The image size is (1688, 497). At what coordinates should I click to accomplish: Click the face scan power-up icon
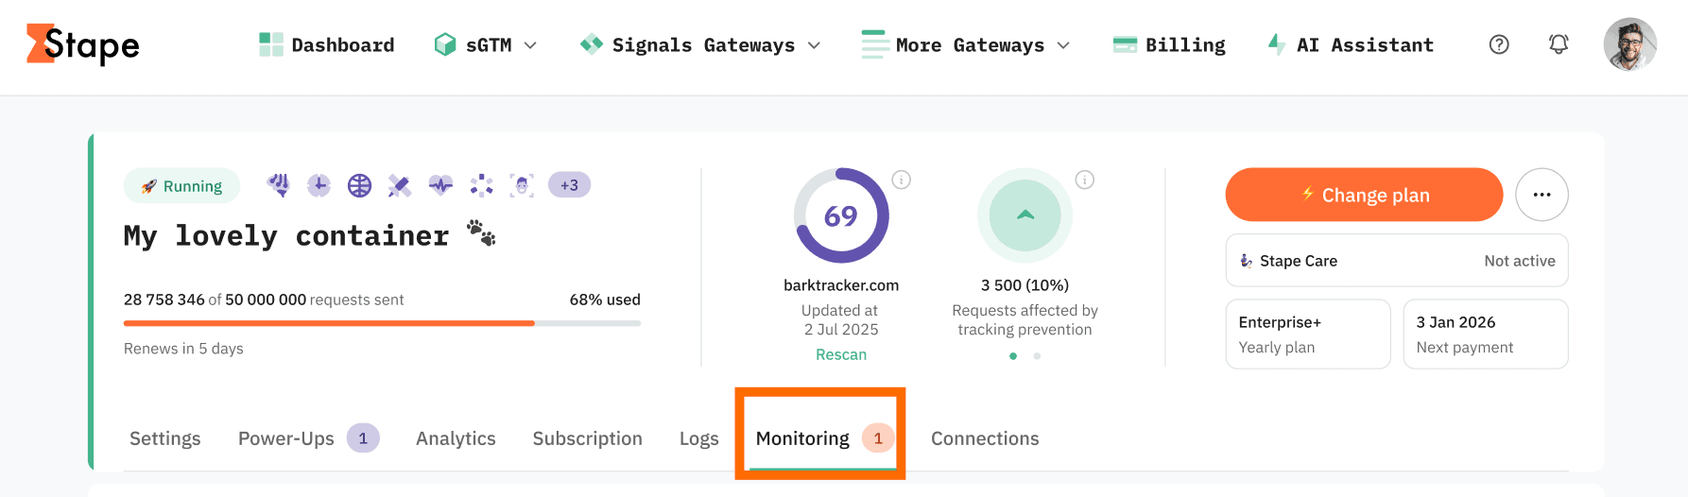point(522,185)
